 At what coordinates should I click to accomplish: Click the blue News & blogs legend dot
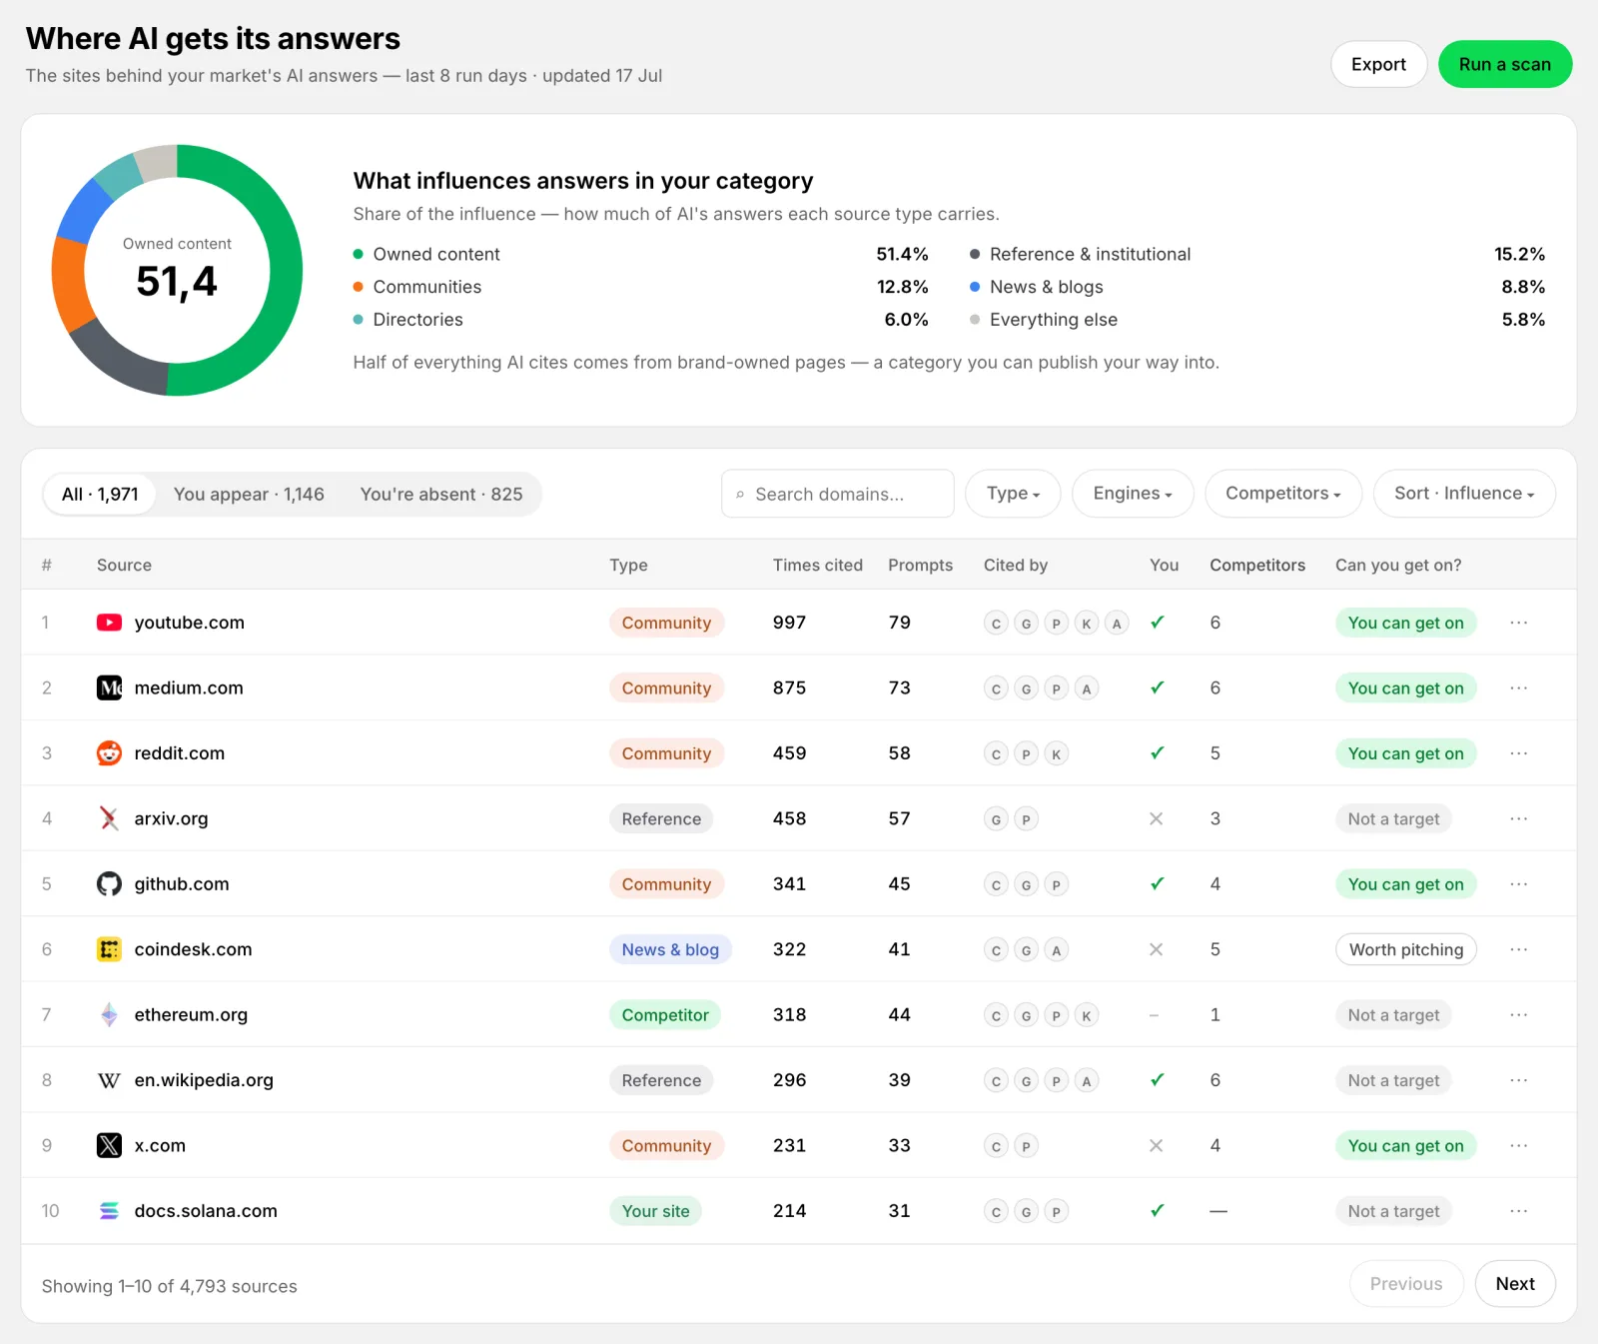point(975,287)
